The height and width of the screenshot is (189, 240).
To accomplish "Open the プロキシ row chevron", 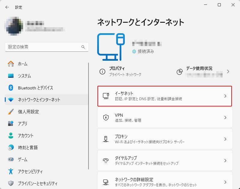I will pyautogui.click(x=225, y=139).
